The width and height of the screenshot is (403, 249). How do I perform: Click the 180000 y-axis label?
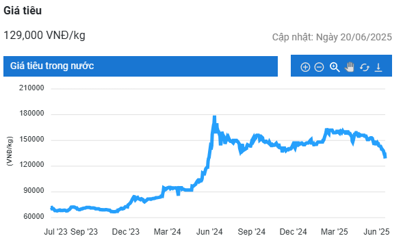point(31,114)
